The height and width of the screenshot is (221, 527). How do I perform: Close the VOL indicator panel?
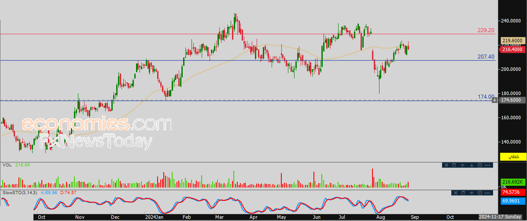pyautogui.click(x=446, y=165)
